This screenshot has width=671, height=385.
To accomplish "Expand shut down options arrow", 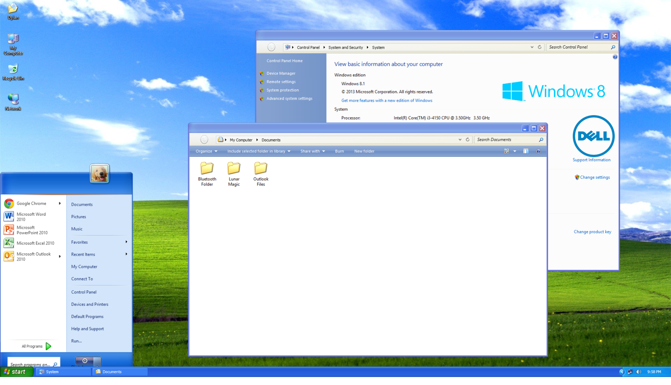I will coord(97,361).
